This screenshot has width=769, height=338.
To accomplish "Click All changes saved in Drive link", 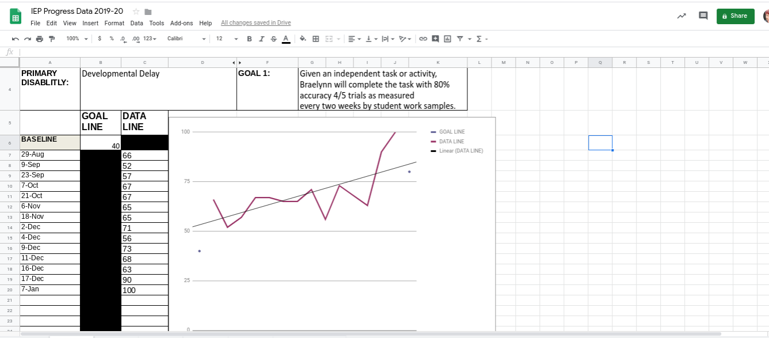I will [256, 23].
